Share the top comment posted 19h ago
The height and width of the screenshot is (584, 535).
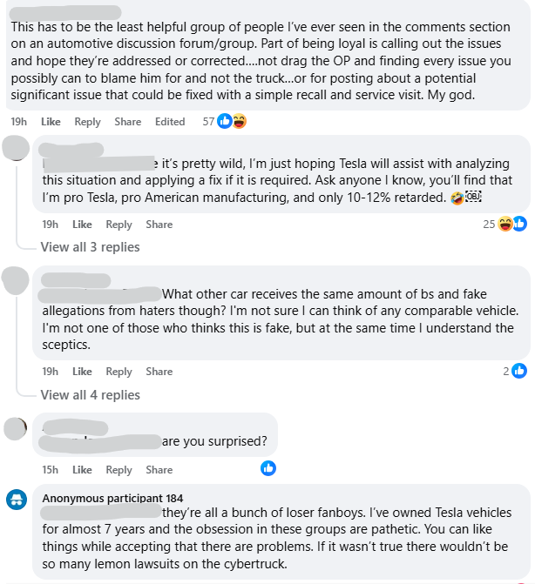coord(127,122)
